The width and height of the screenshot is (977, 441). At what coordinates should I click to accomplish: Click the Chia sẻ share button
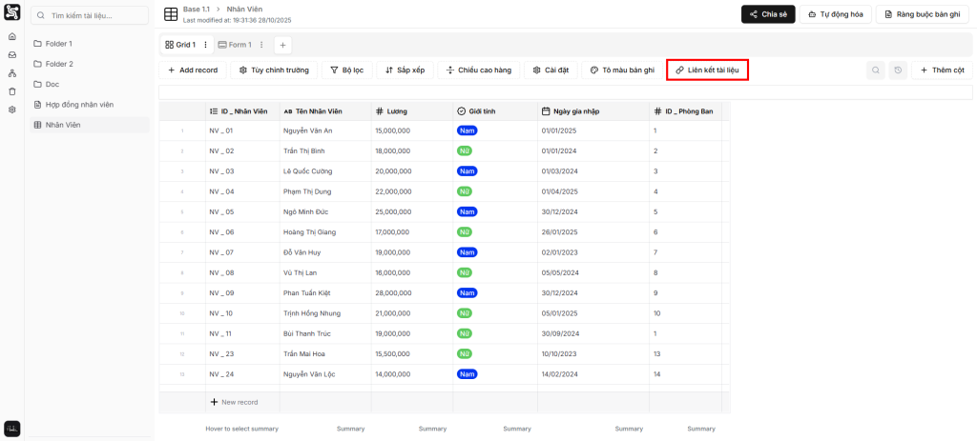[x=767, y=14]
